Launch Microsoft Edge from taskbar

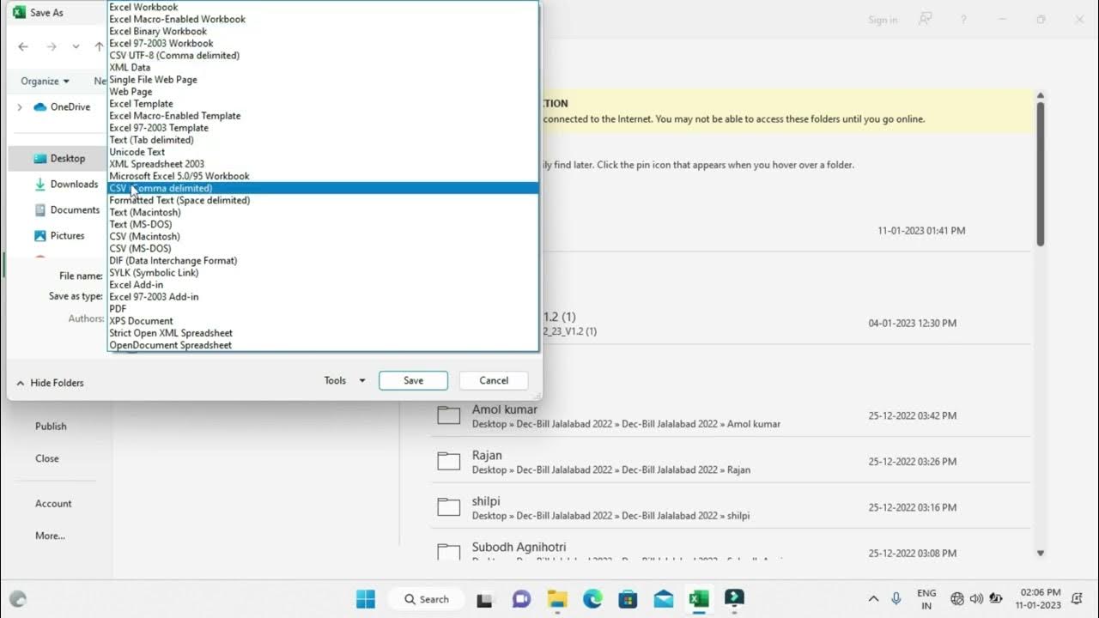point(592,598)
